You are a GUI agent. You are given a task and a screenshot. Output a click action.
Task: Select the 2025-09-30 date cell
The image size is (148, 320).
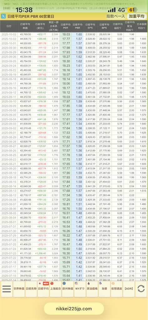pos(9,48)
